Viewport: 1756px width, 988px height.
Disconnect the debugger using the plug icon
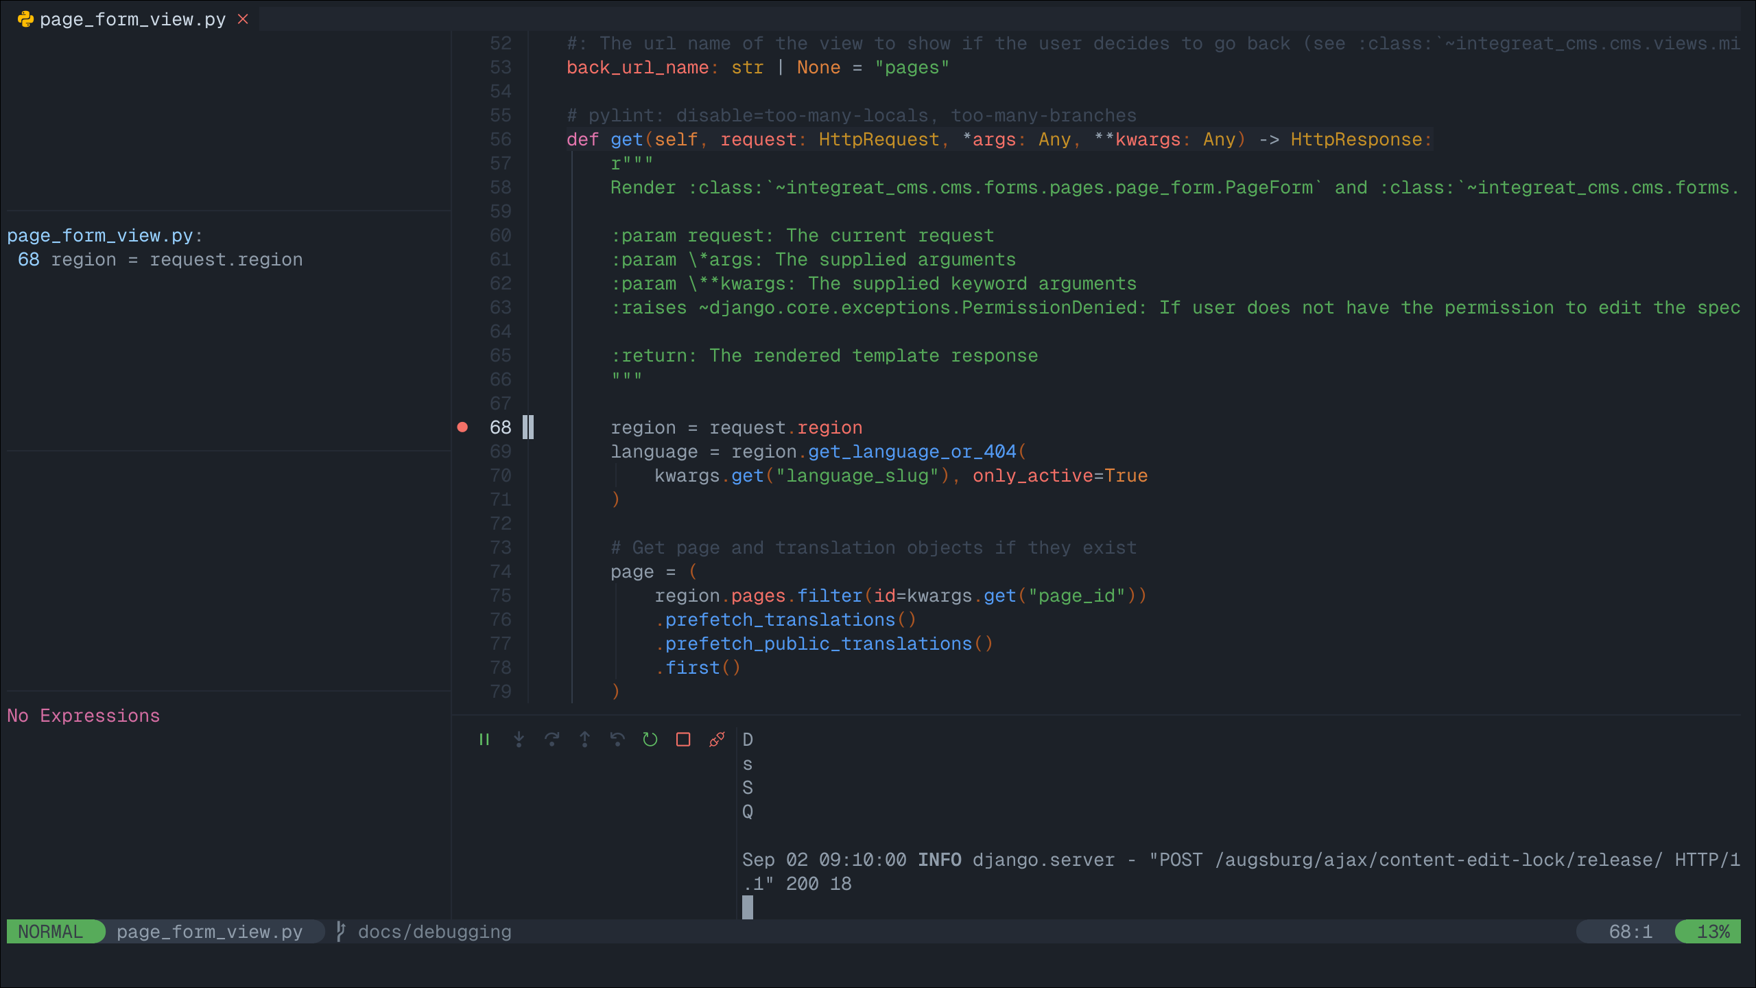(716, 740)
